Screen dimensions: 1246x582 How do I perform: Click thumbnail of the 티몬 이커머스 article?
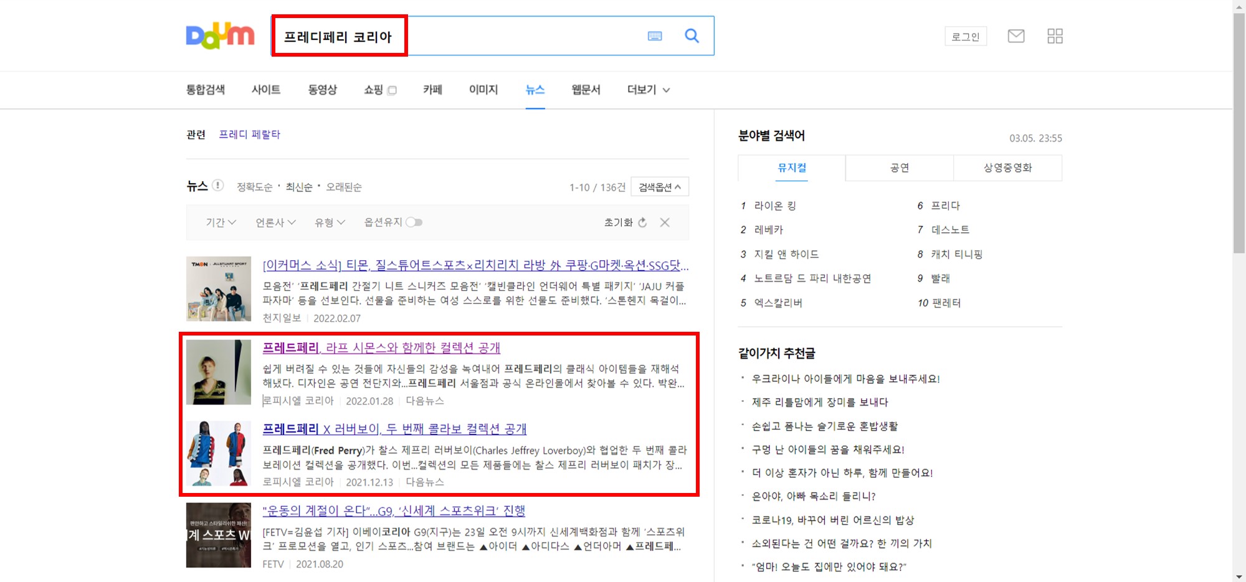tap(219, 289)
